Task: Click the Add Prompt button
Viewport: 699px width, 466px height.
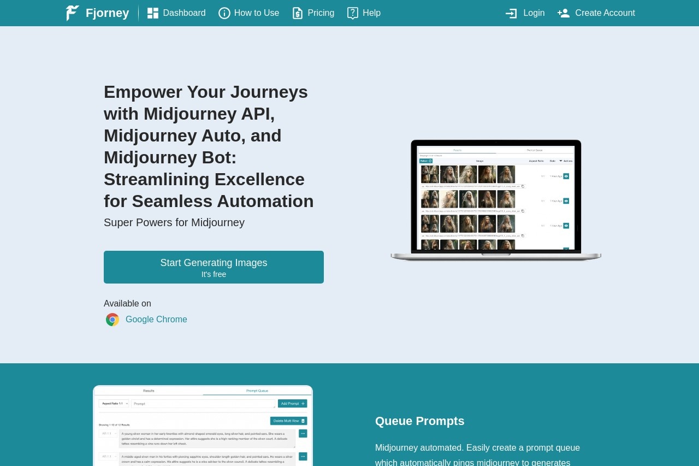Action: tap(292, 404)
